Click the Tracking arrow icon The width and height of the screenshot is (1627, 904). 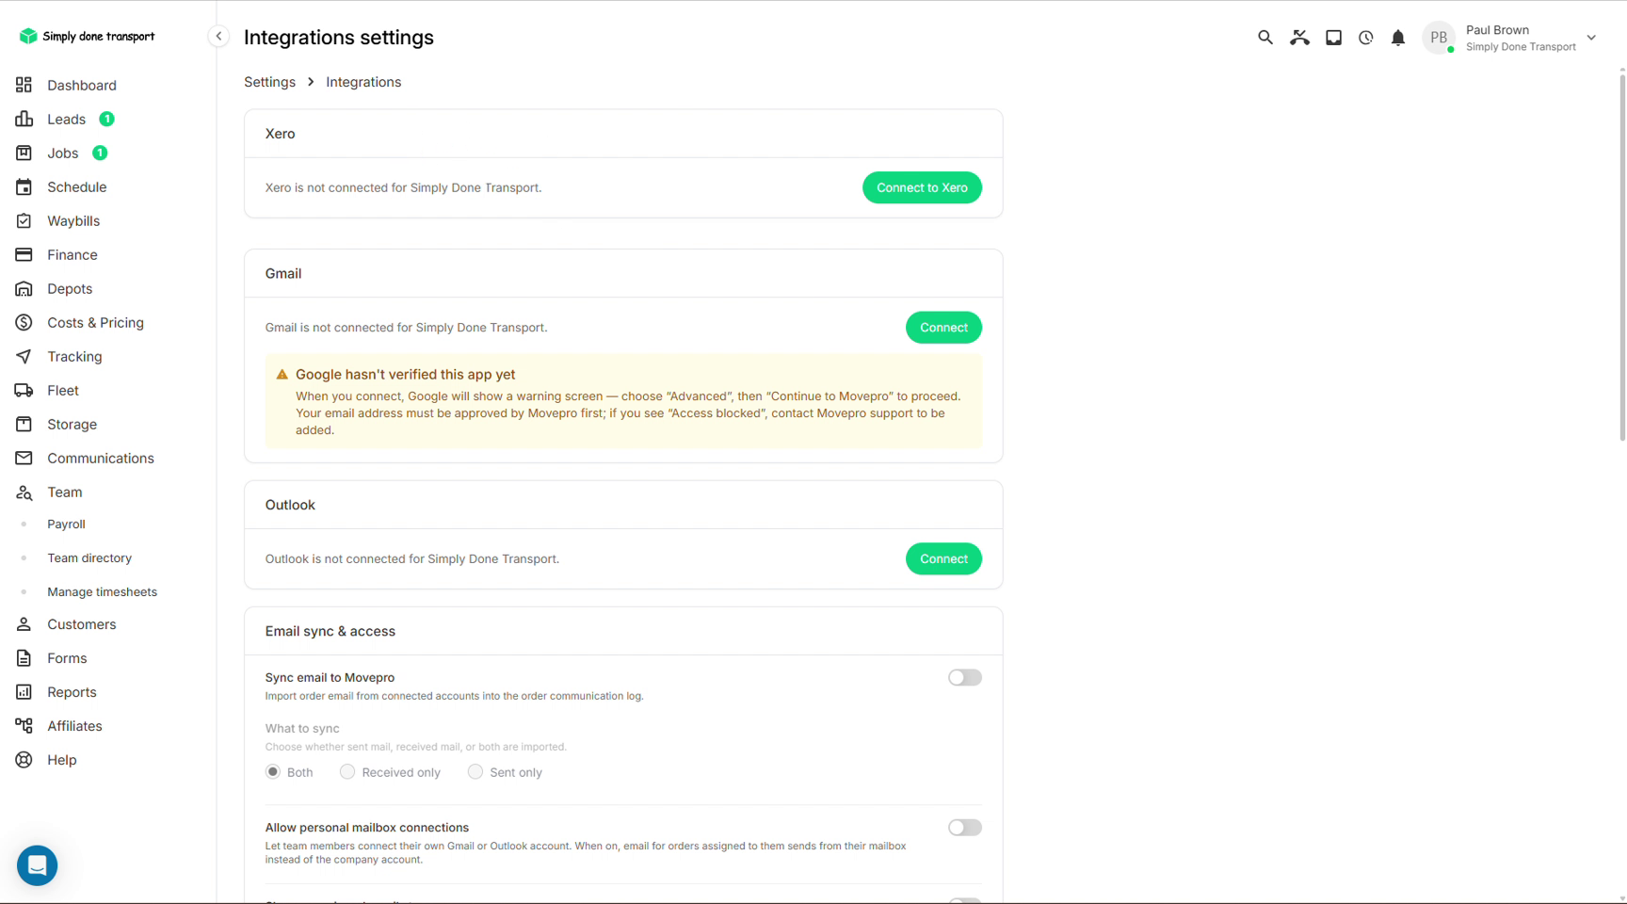[x=24, y=356]
